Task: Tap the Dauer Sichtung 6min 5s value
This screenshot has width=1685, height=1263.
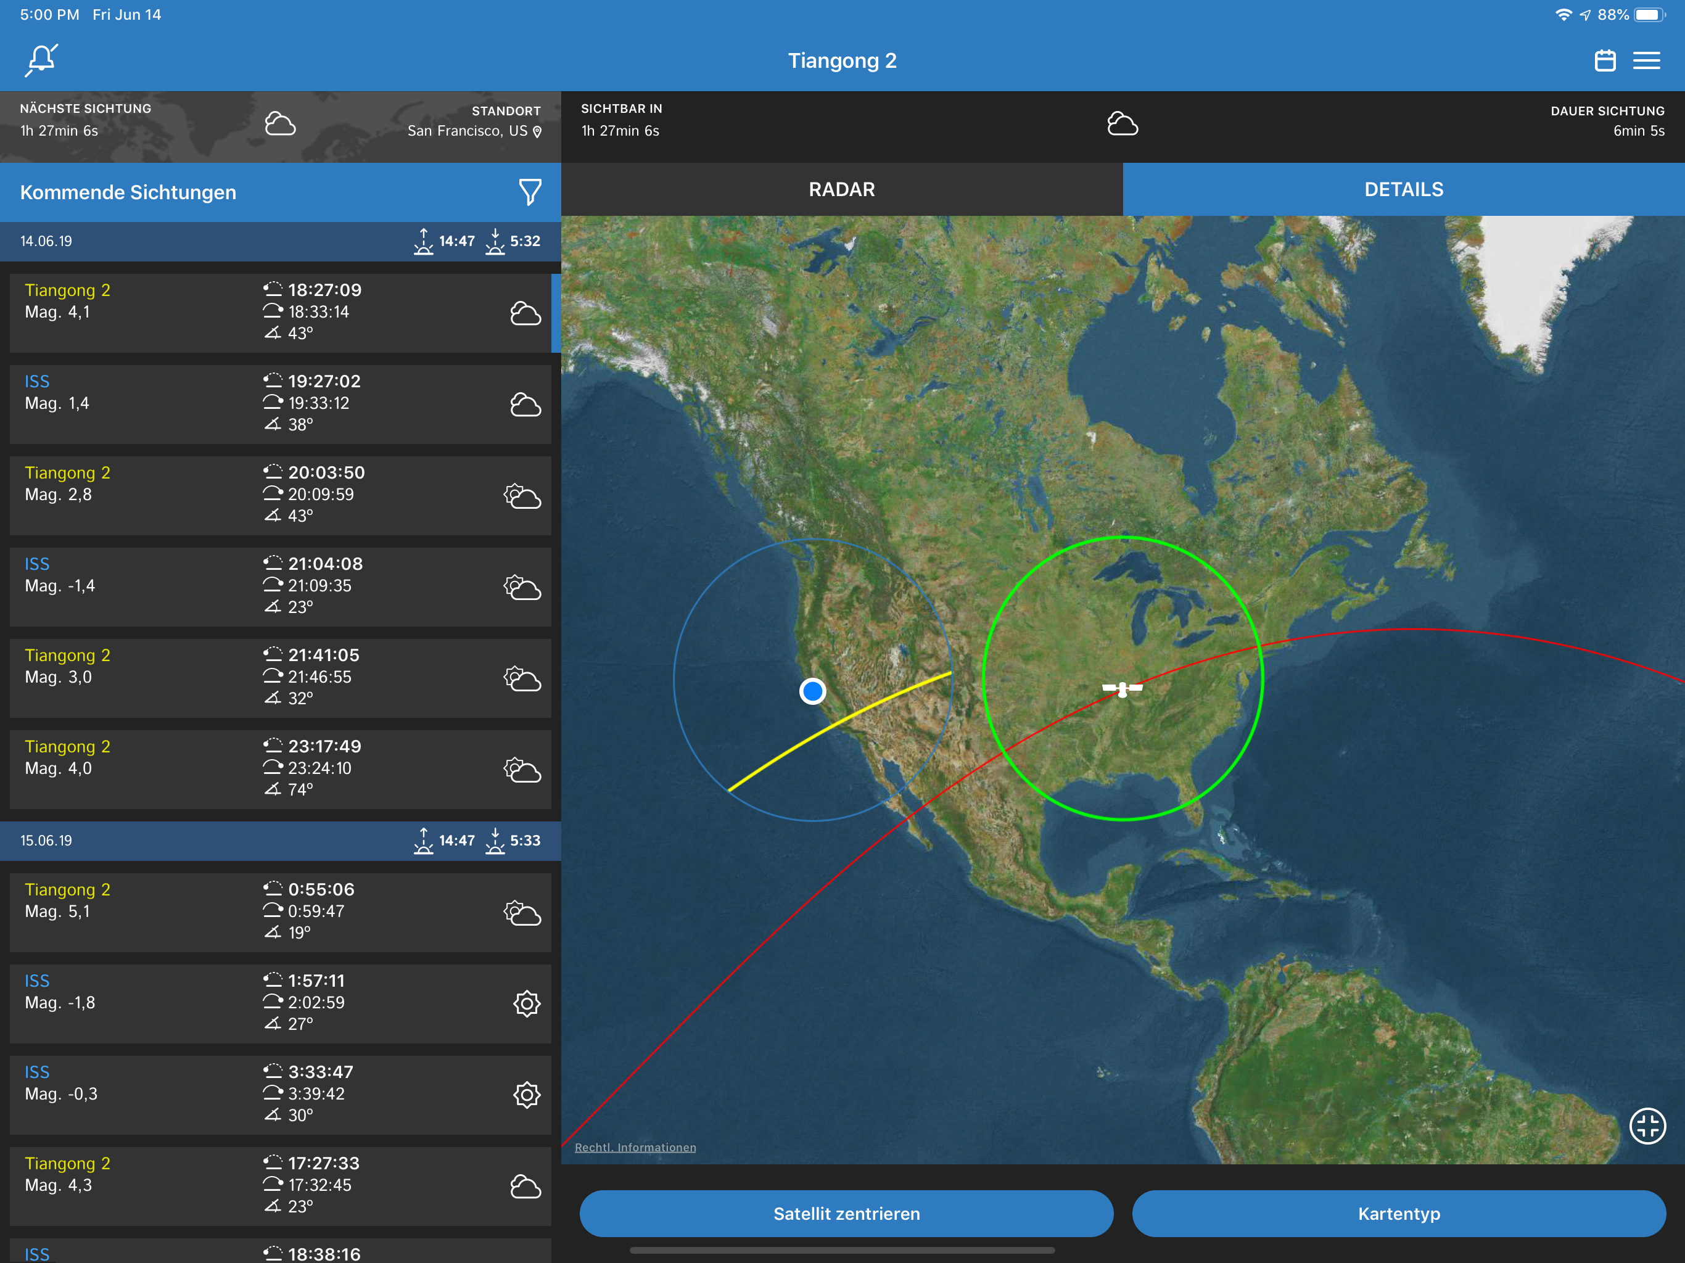Action: point(1639,131)
